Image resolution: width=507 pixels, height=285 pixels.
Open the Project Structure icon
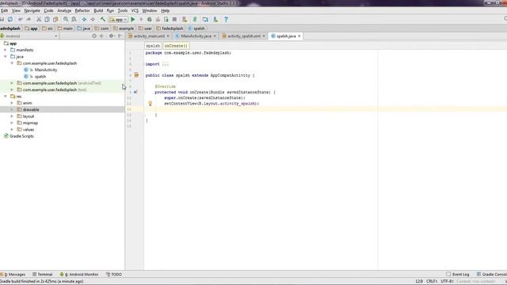pos(205,19)
